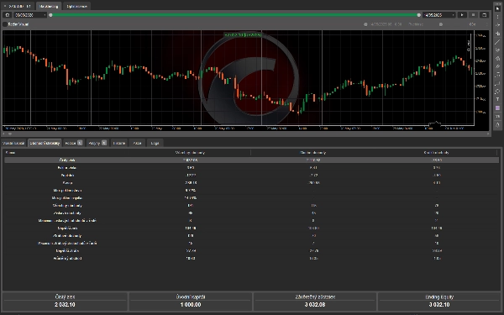Click the Ending Equity value 3 032.10
504x315 pixels.
coord(439,305)
